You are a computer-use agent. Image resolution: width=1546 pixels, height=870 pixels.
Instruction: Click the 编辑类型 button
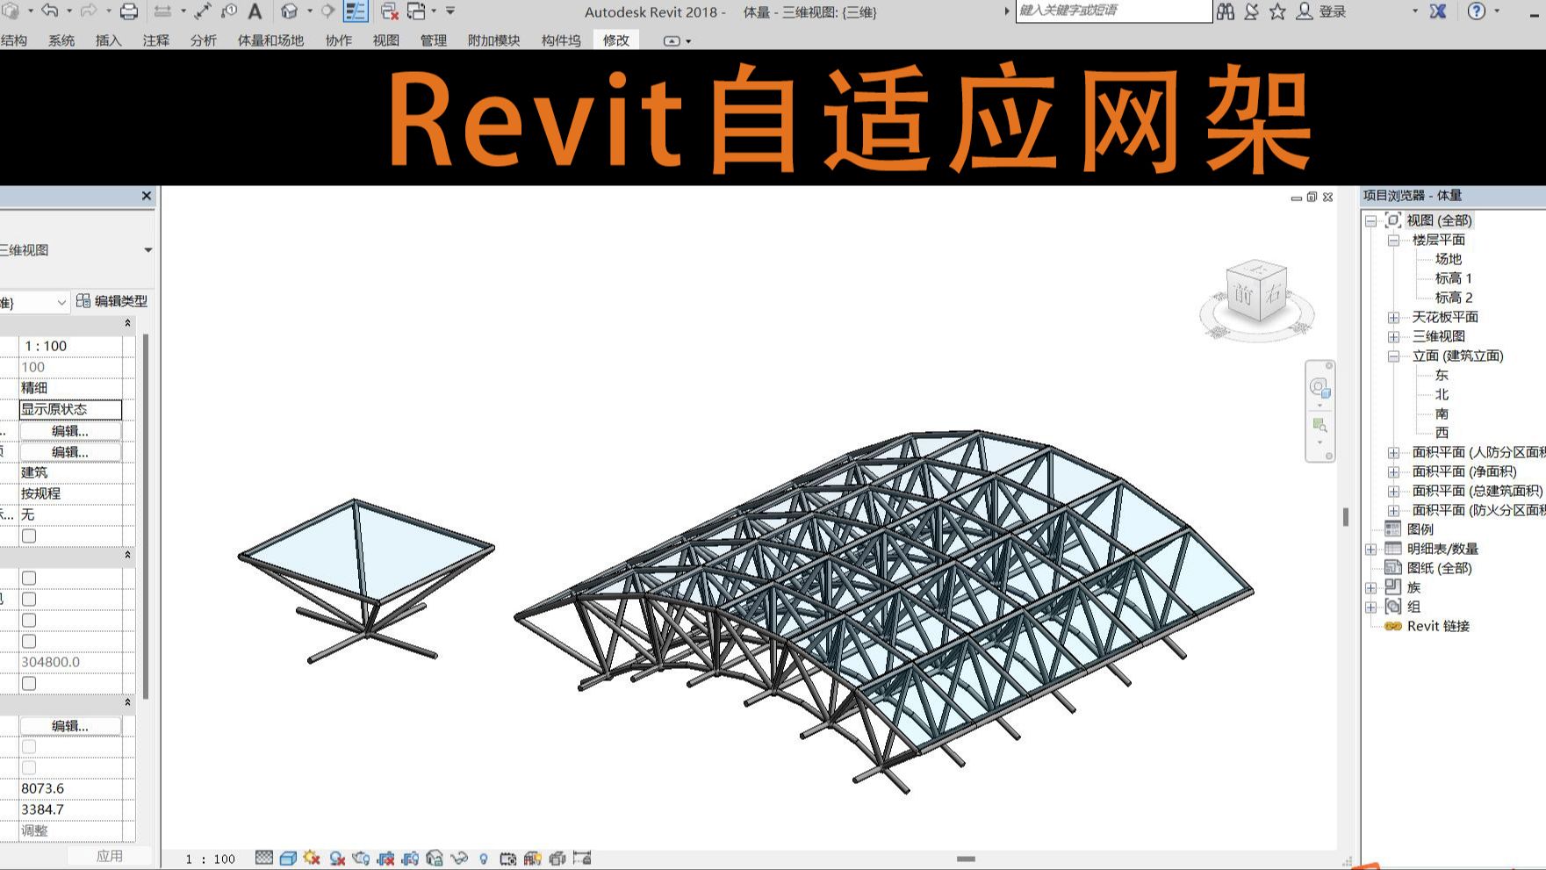pos(112,301)
